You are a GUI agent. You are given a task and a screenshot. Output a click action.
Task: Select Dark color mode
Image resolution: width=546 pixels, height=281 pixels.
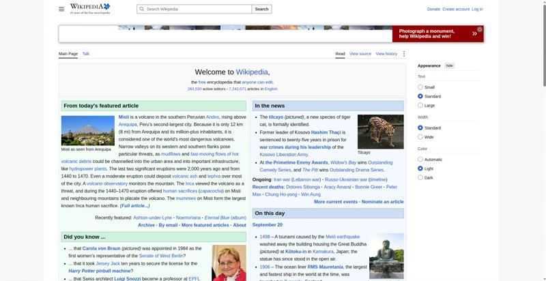pos(420,177)
